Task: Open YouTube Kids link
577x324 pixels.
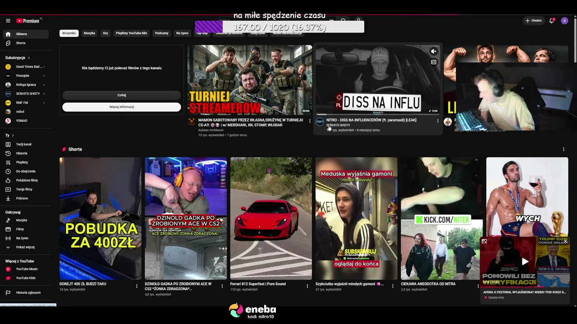Action: point(26,278)
